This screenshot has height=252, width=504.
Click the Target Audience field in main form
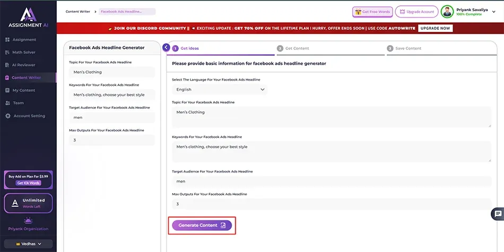(x=332, y=181)
